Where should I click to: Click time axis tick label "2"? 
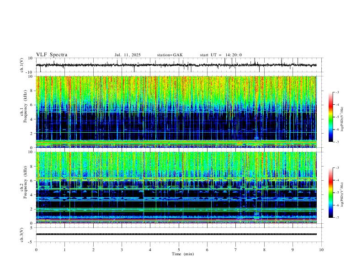93,250
